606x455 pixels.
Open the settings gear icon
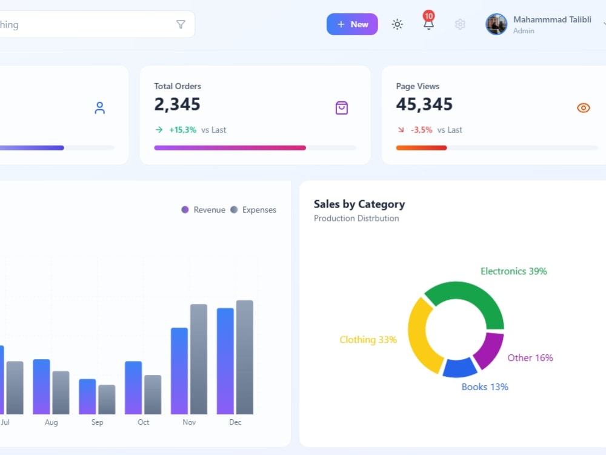coord(460,24)
